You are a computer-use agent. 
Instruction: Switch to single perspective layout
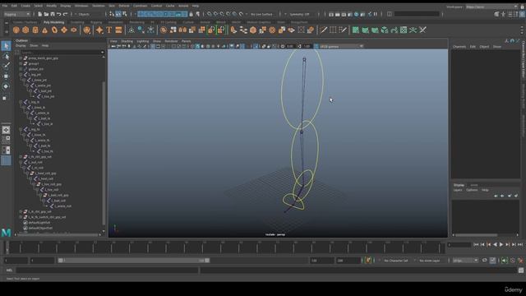(x=6, y=130)
